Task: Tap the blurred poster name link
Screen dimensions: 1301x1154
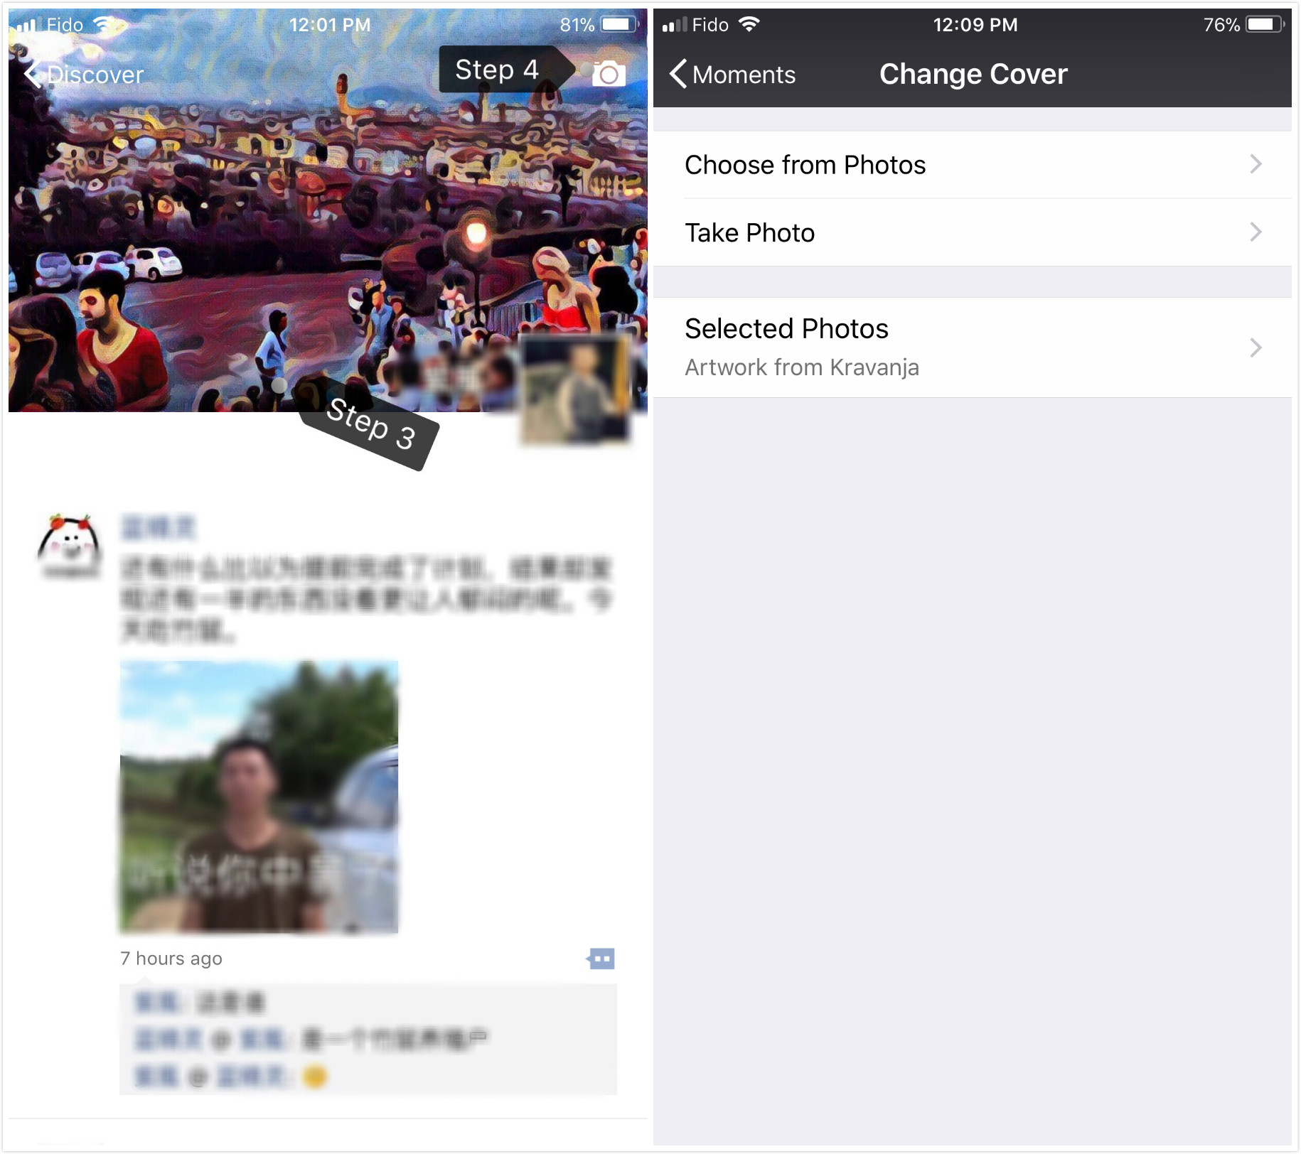Action: pos(157,527)
